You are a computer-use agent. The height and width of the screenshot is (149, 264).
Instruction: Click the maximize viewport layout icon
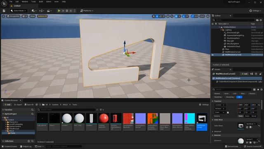(x=208, y=16)
